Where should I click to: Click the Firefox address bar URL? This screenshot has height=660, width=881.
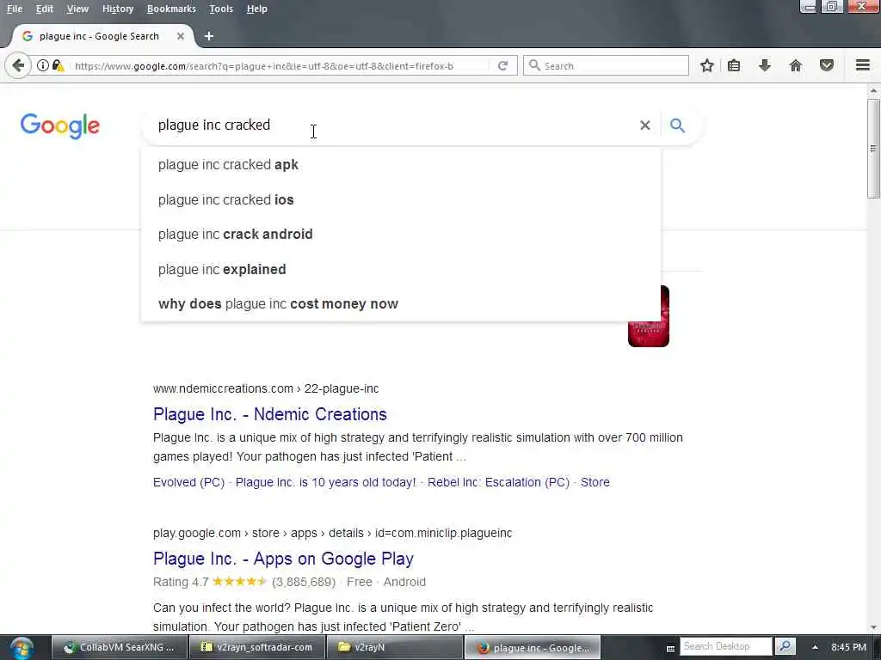[264, 65]
